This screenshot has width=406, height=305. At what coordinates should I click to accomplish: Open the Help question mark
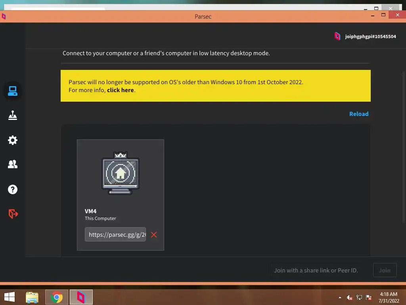tap(12, 189)
